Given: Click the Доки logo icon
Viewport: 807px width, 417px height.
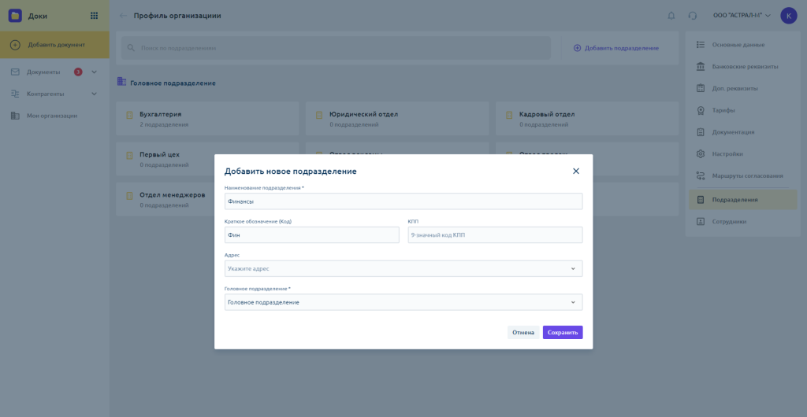Looking at the screenshot, I should pyautogui.click(x=15, y=15).
